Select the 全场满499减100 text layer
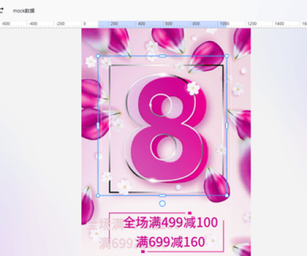307x256 pixels. (171, 223)
